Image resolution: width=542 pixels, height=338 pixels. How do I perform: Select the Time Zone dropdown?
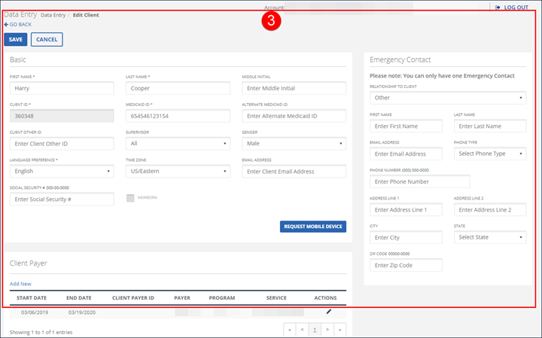[x=178, y=171]
